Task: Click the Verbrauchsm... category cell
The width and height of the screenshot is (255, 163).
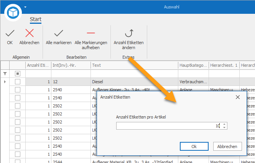Action: coord(193,82)
